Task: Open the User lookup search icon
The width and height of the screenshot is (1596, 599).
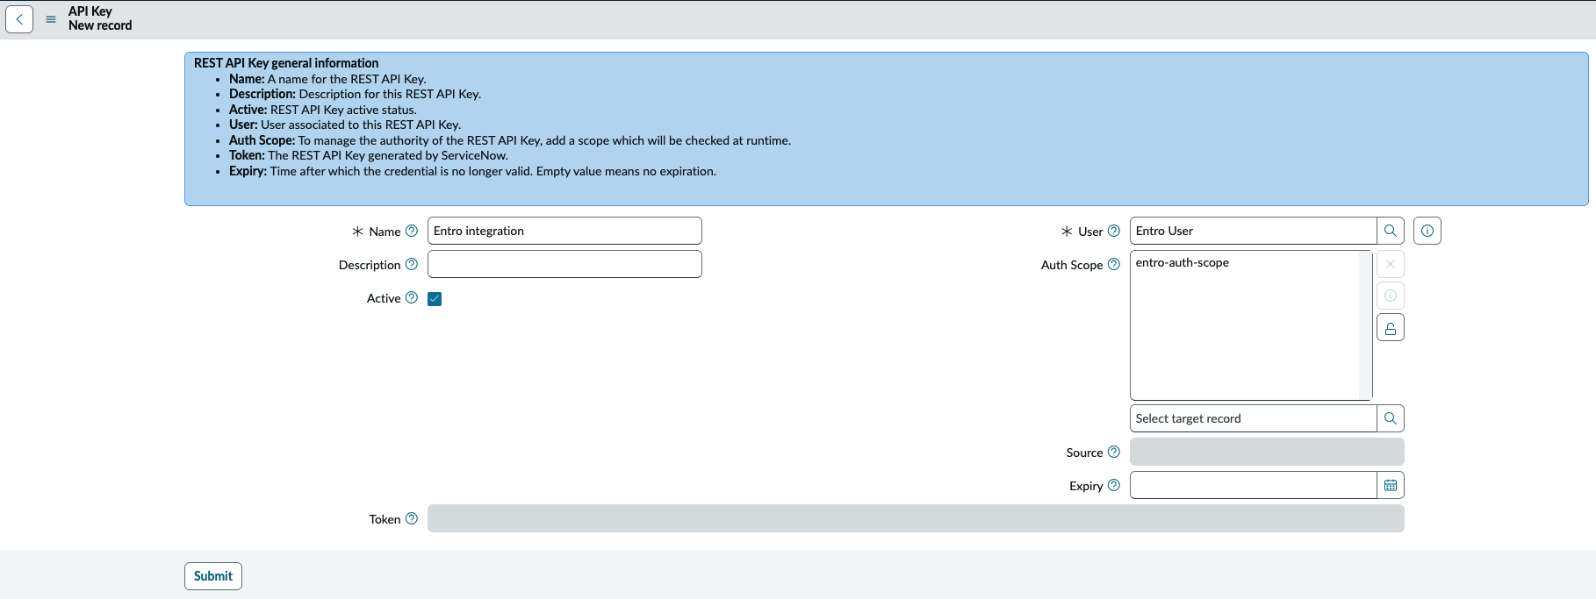Action: pos(1391,231)
